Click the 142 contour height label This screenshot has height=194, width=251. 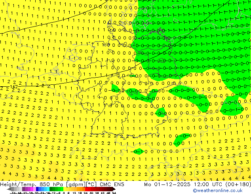tap(14, 87)
